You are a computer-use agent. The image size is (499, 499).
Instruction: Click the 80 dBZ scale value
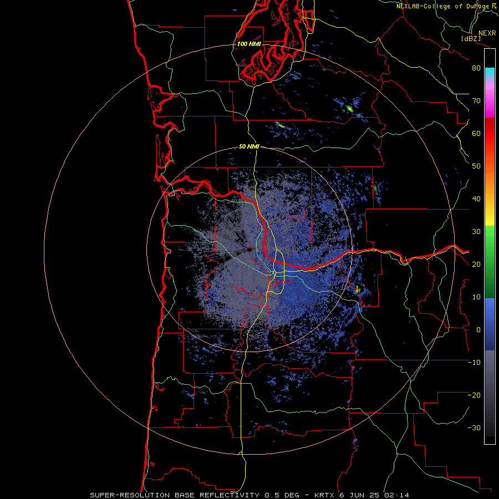pos(476,68)
